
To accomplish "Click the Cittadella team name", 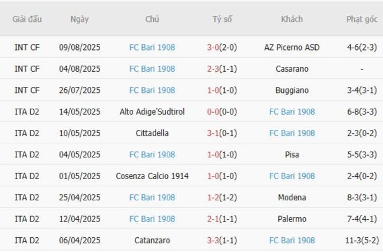I will (x=152, y=133).
